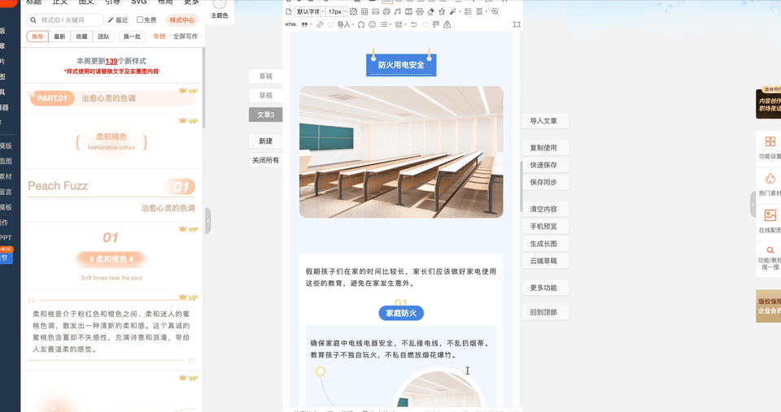Activate the format painter tool

coord(436,24)
